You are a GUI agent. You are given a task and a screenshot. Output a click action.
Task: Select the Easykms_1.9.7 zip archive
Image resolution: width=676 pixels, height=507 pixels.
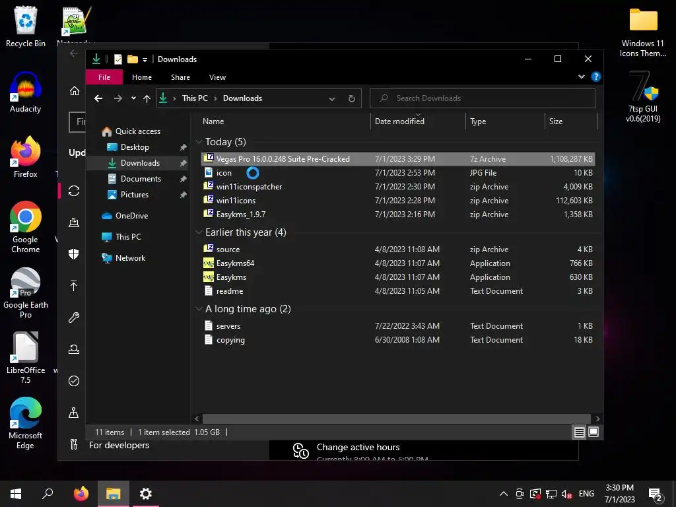point(398,215)
